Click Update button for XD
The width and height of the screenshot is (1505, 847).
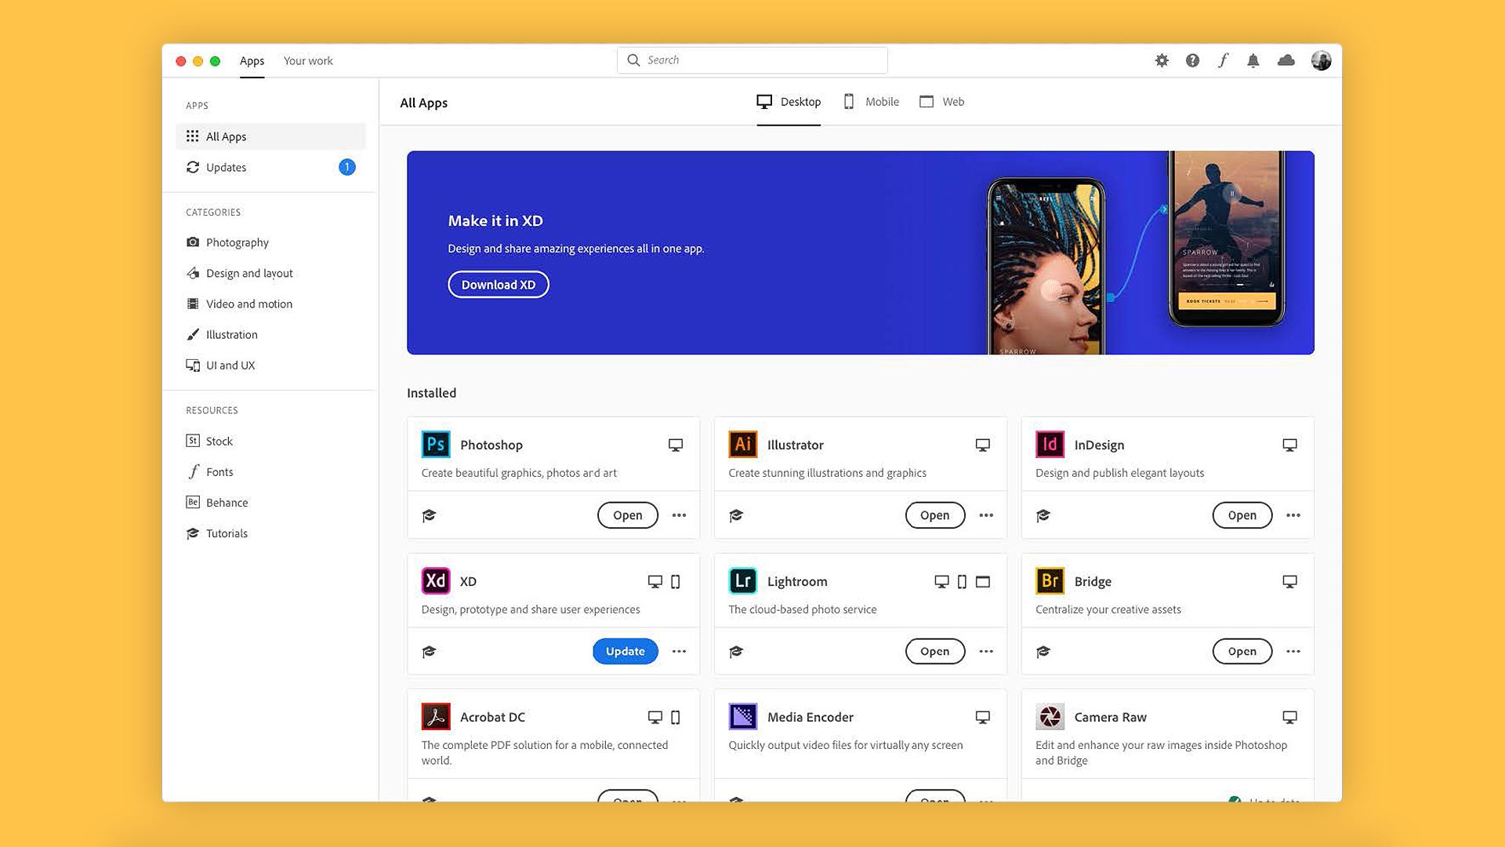point(624,650)
